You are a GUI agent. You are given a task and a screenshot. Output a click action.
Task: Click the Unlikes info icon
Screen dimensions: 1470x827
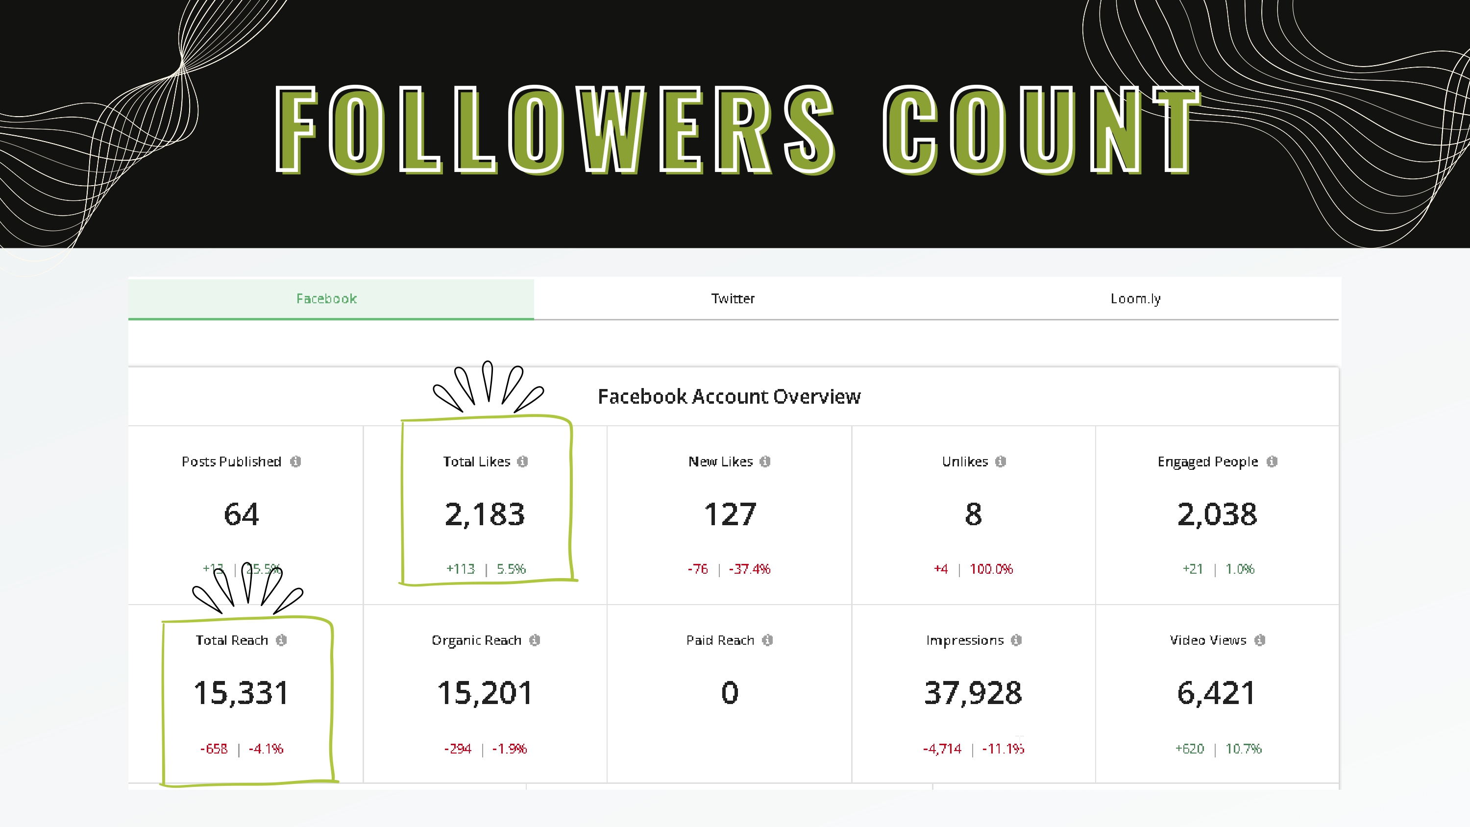[x=1001, y=461]
